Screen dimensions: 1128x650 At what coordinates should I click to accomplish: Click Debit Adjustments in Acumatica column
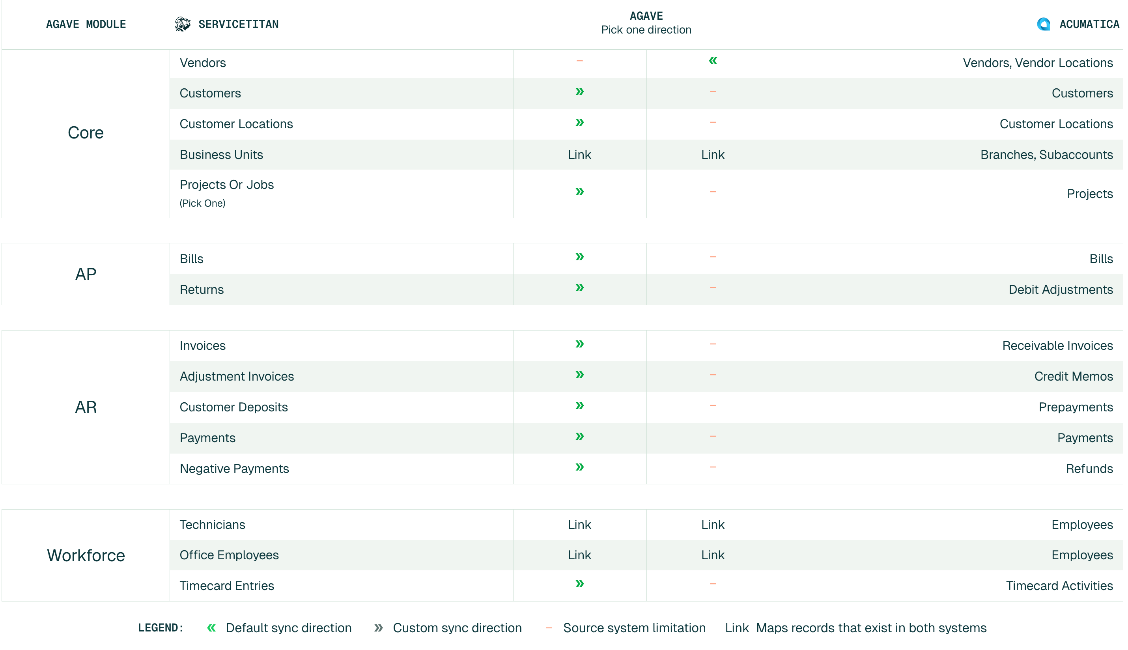click(1061, 289)
